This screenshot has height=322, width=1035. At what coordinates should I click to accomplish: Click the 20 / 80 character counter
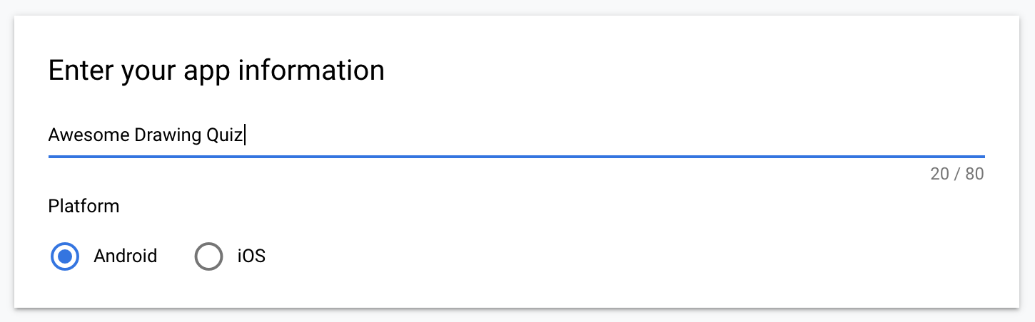956,174
